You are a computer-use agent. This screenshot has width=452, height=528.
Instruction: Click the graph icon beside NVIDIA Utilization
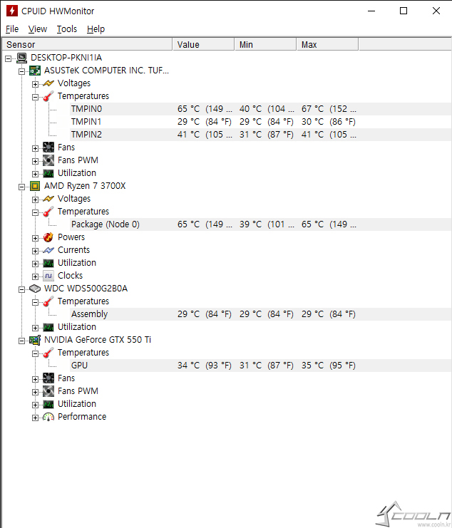click(x=48, y=405)
